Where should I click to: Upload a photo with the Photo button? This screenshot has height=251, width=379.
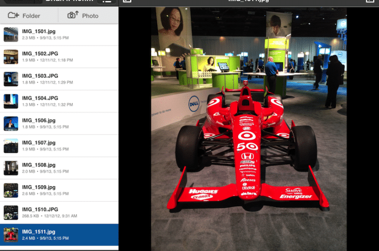coord(83,15)
